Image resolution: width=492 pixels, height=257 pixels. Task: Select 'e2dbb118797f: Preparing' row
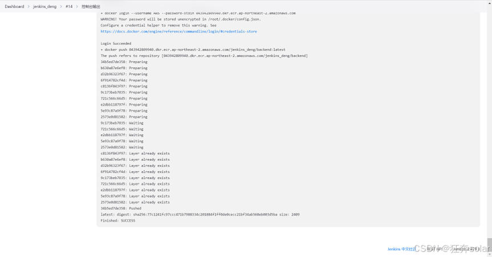(x=124, y=105)
